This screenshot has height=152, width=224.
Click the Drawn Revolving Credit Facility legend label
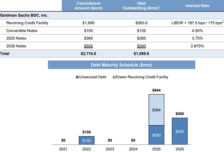142,77
